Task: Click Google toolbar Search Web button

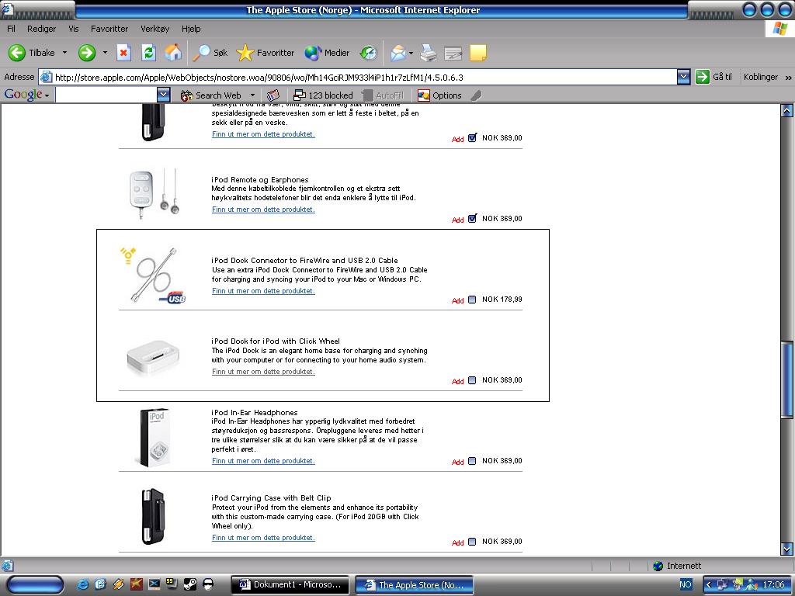Action: point(211,95)
